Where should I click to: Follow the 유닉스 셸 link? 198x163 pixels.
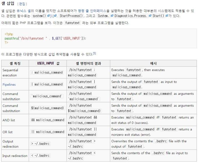pos(23,11)
